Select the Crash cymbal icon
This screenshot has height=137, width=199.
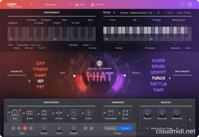tap(89, 113)
